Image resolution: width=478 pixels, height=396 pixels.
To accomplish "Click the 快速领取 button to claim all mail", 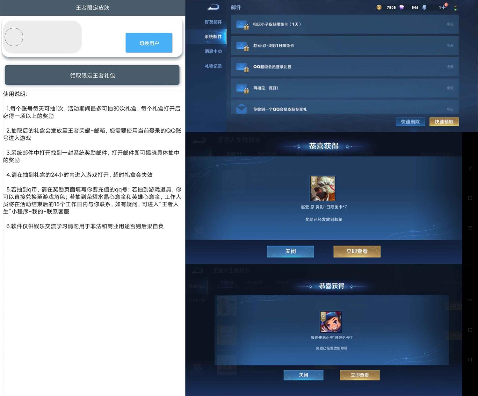I will (x=444, y=122).
